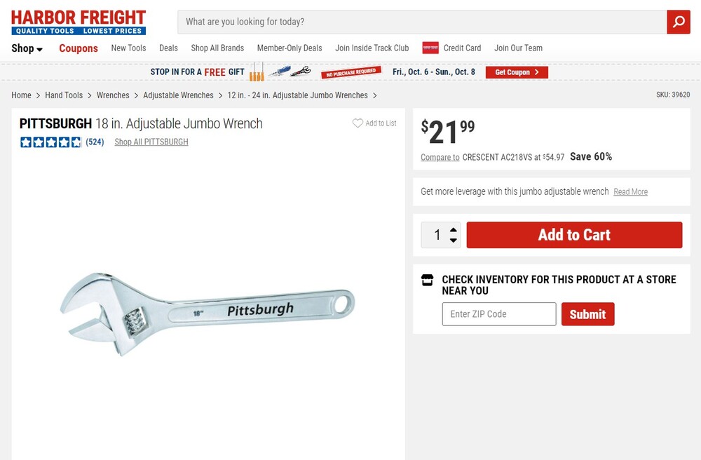Click the wrench product image
Viewport: 701px width, 460px height.
coord(207,311)
